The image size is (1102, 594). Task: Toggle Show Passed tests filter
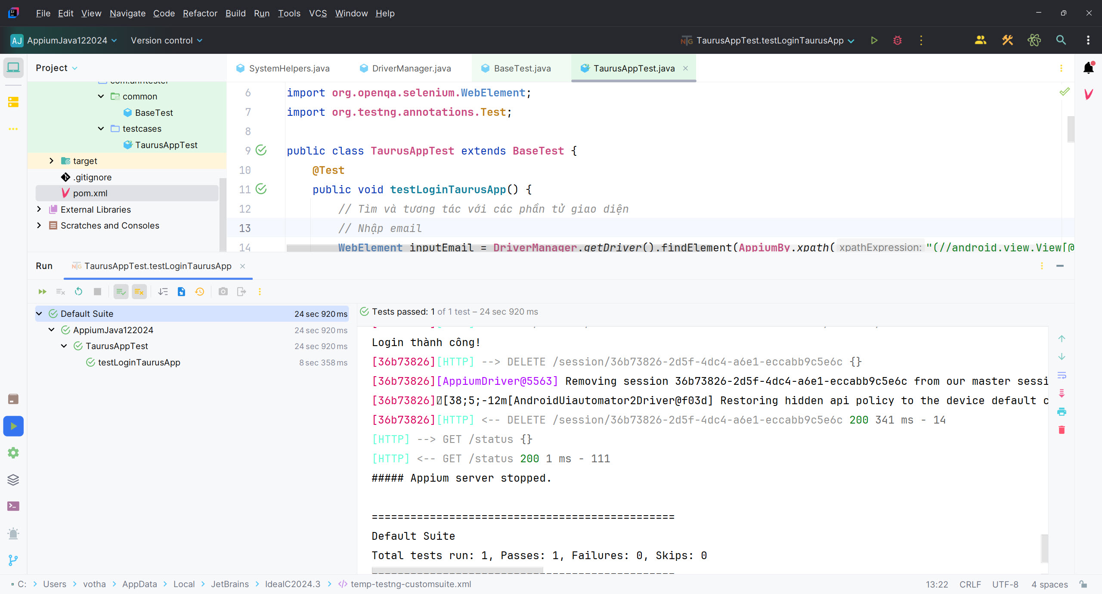coord(121,291)
